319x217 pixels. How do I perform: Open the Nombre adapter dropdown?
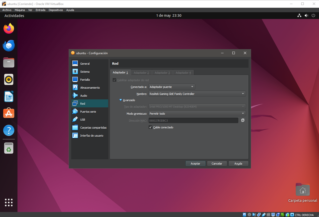tap(197, 94)
